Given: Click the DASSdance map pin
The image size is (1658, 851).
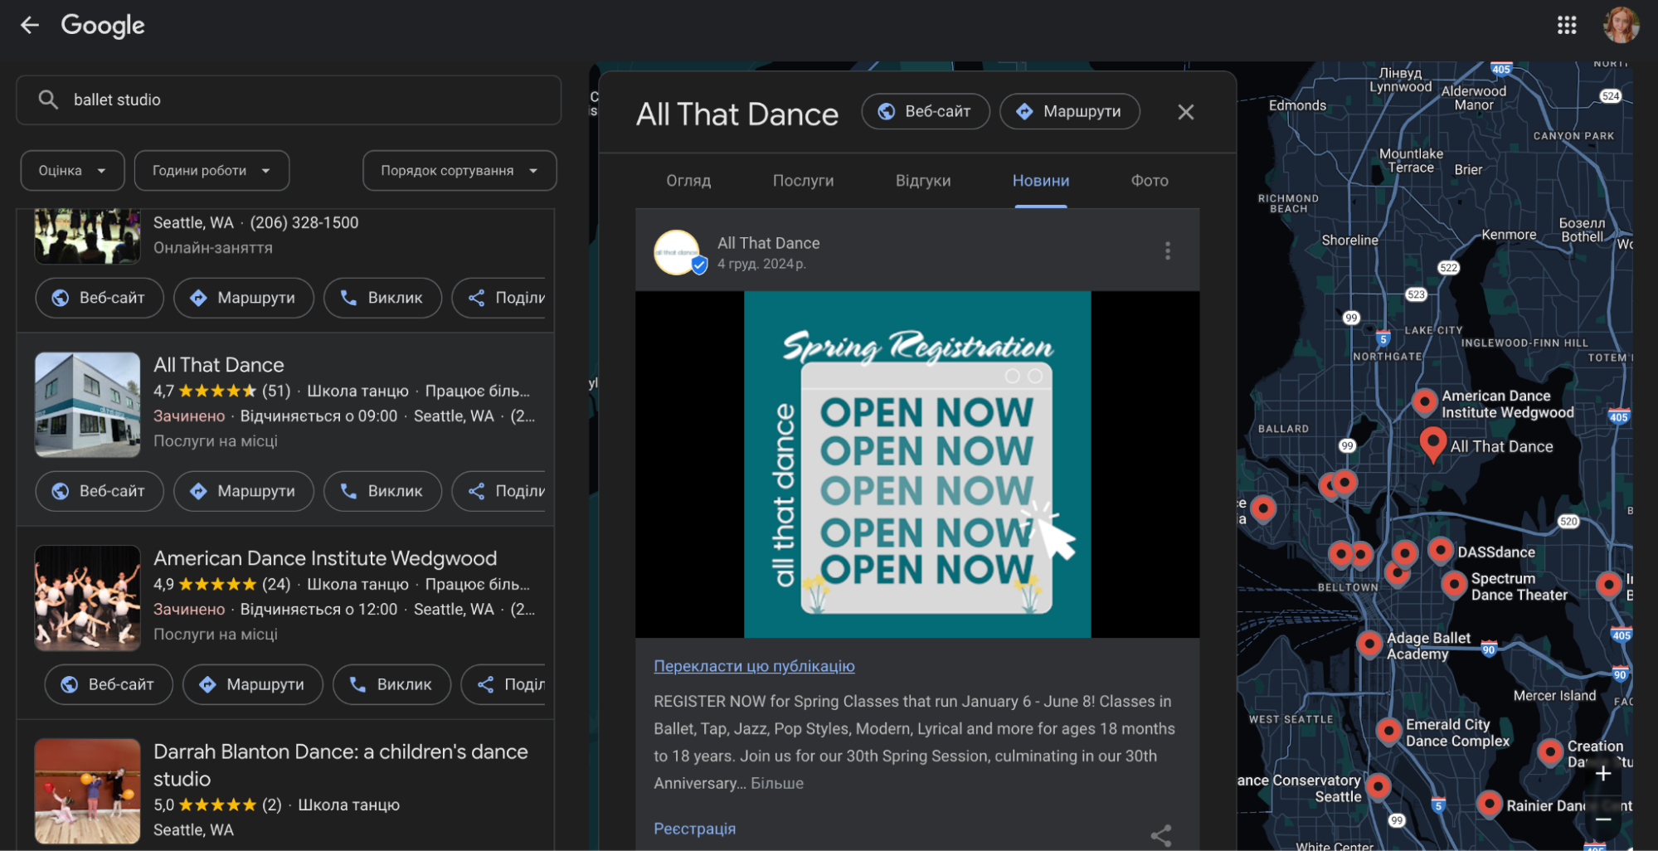Looking at the screenshot, I should coord(1441,550).
